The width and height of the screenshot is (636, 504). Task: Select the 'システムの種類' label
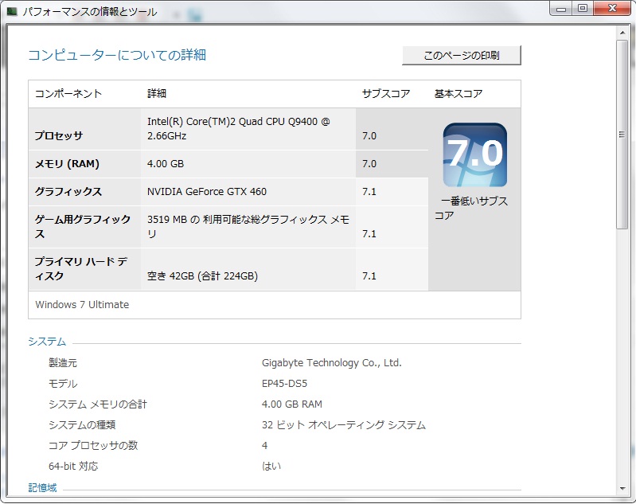coord(82,425)
